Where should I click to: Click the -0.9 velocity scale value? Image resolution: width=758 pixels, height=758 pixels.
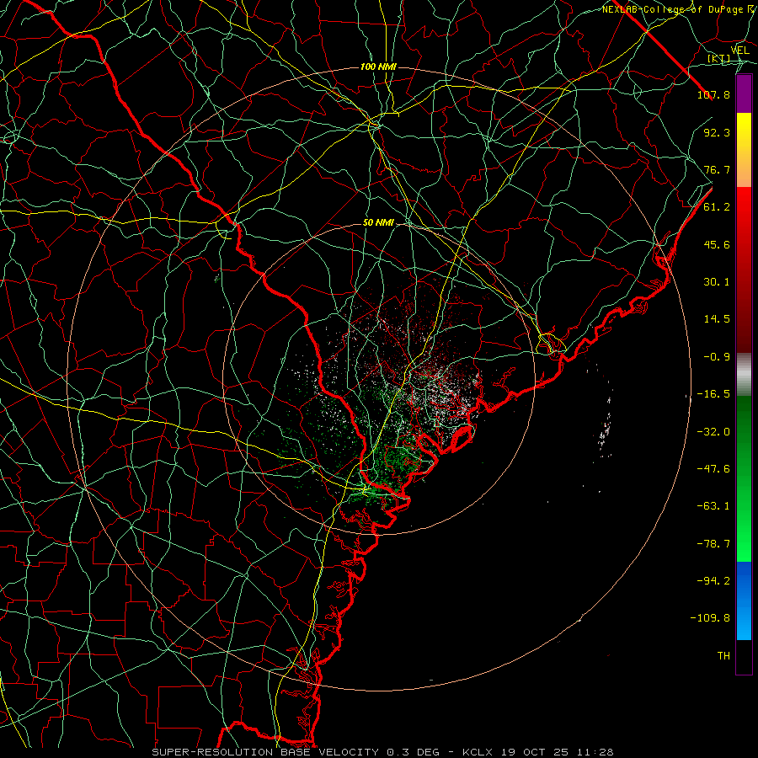(x=717, y=357)
